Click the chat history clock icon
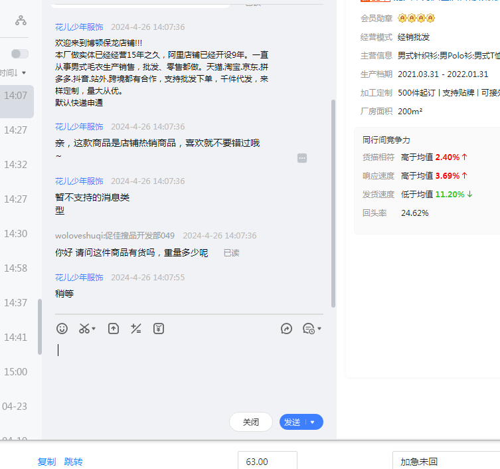 [x=308, y=328]
